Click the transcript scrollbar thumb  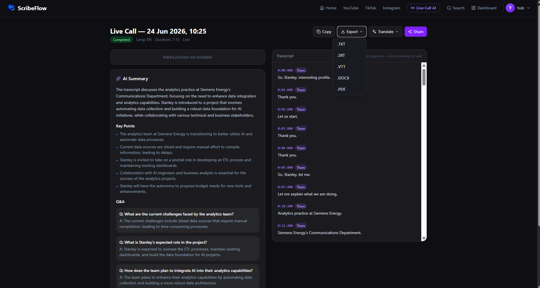click(424, 77)
